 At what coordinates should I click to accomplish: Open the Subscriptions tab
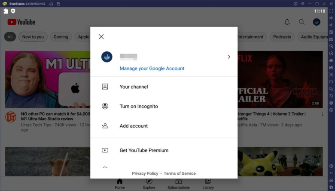178,184
